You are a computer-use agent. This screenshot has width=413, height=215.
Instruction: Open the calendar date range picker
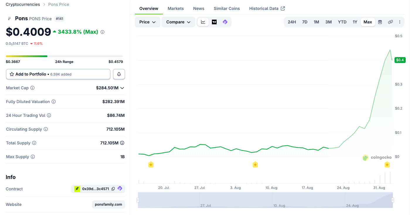pyautogui.click(x=380, y=22)
